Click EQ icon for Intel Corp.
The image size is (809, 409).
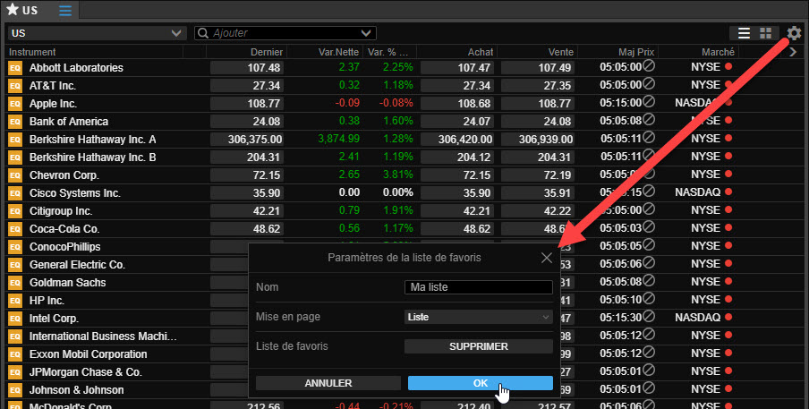[x=15, y=319]
